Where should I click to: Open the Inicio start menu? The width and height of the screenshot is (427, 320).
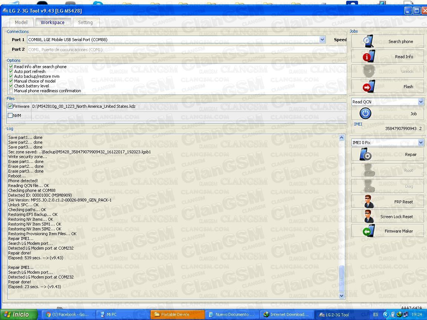19,314
